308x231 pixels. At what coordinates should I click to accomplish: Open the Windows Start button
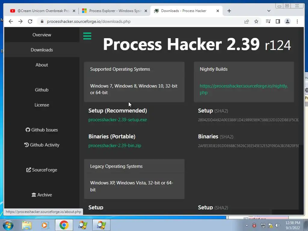tap(8, 225)
